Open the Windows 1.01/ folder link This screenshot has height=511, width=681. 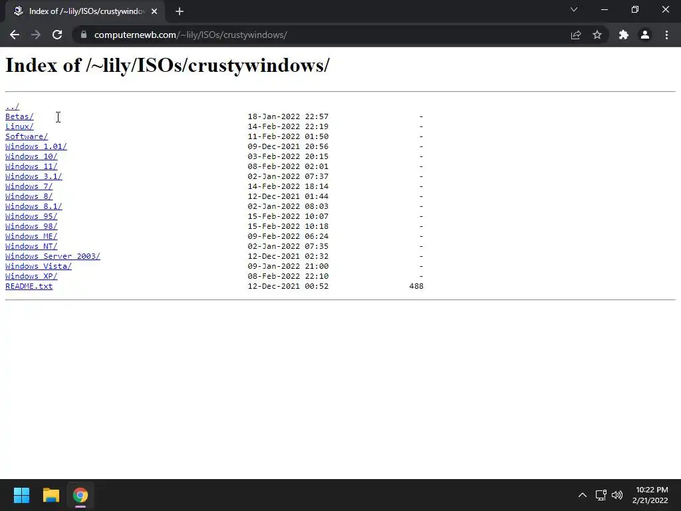[x=36, y=146]
